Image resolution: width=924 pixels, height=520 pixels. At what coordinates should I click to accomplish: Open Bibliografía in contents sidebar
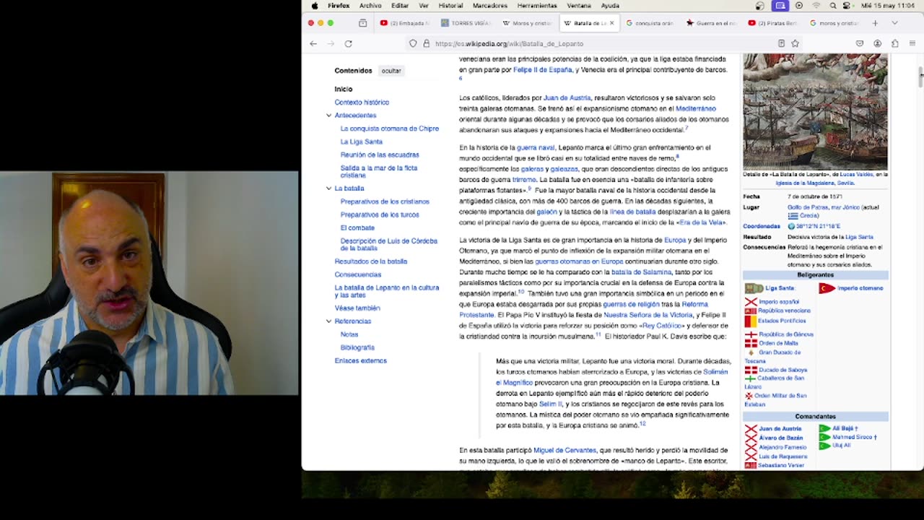pos(357,347)
